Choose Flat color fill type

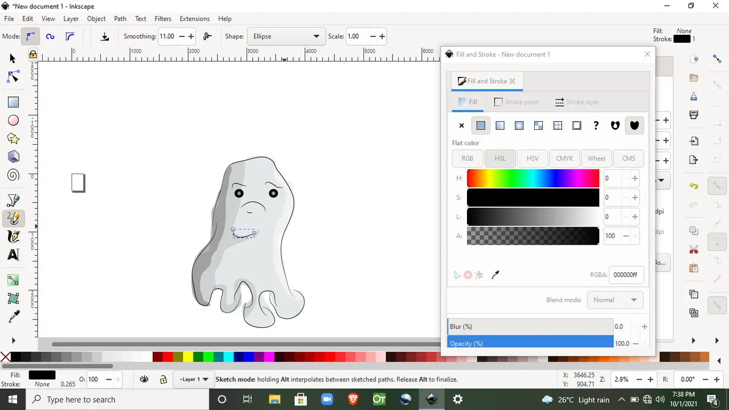pos(481,125)
